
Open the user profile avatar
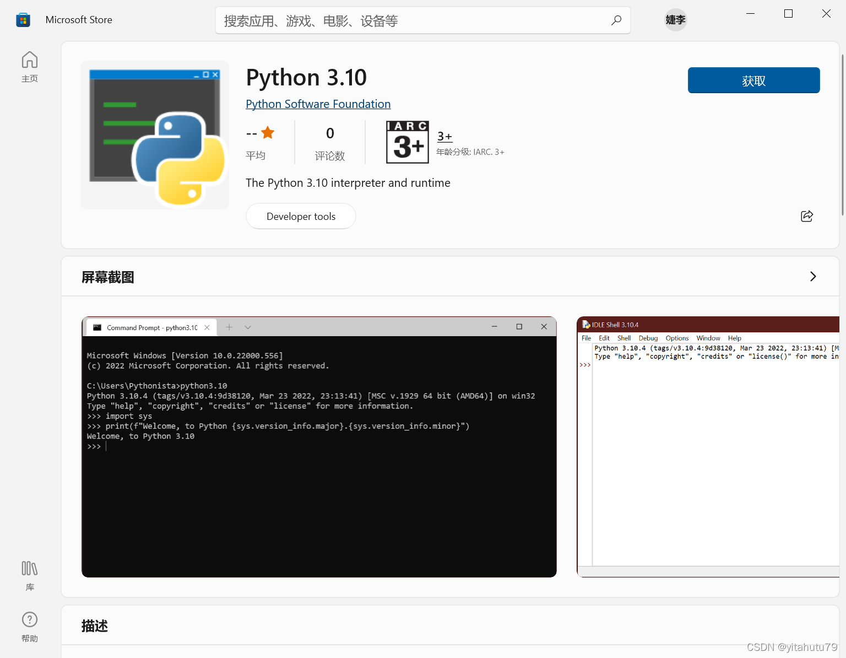(675, 20)
